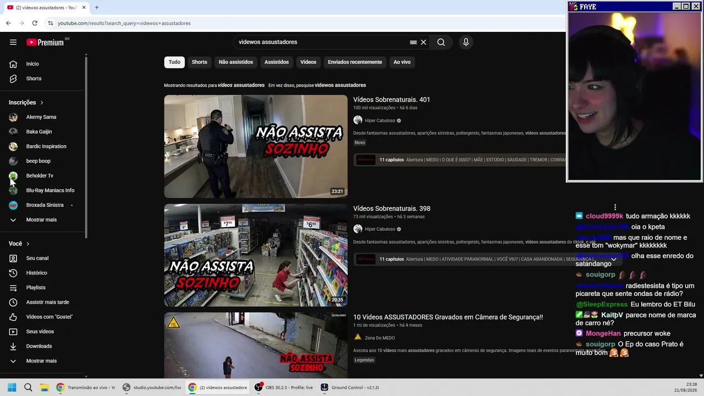Open Bardic Inspiration channel avatar
This screenshot has height=396, width=704.
click(x=13, y=146)
